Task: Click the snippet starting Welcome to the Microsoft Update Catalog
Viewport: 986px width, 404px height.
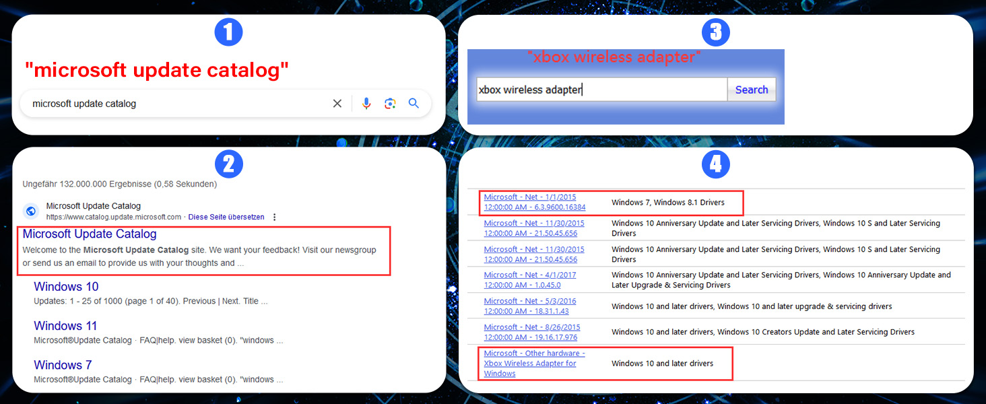Action: click(199, 257)
